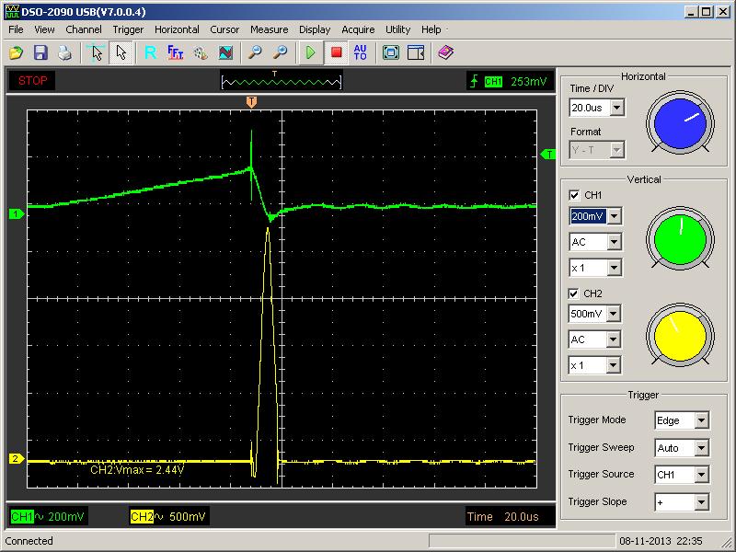
Task: Open the Channel menu
Action: tap(84, 29)
